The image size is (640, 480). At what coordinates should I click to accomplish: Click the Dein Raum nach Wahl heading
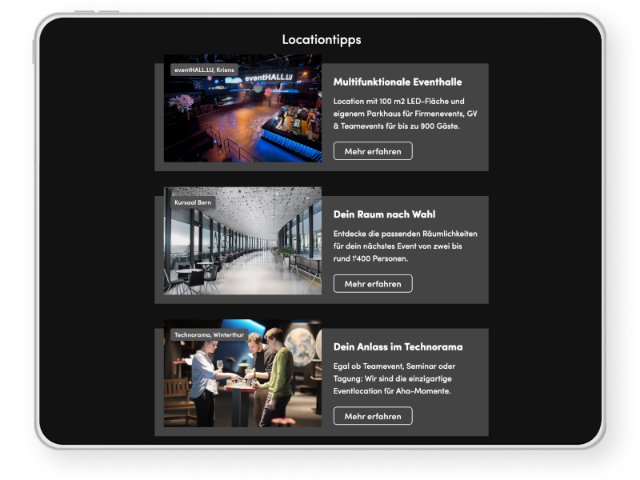point(384,214)
